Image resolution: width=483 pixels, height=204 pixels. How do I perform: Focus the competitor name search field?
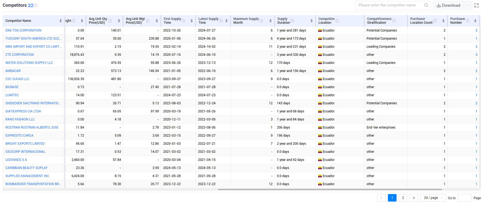(x=390, y=5)
